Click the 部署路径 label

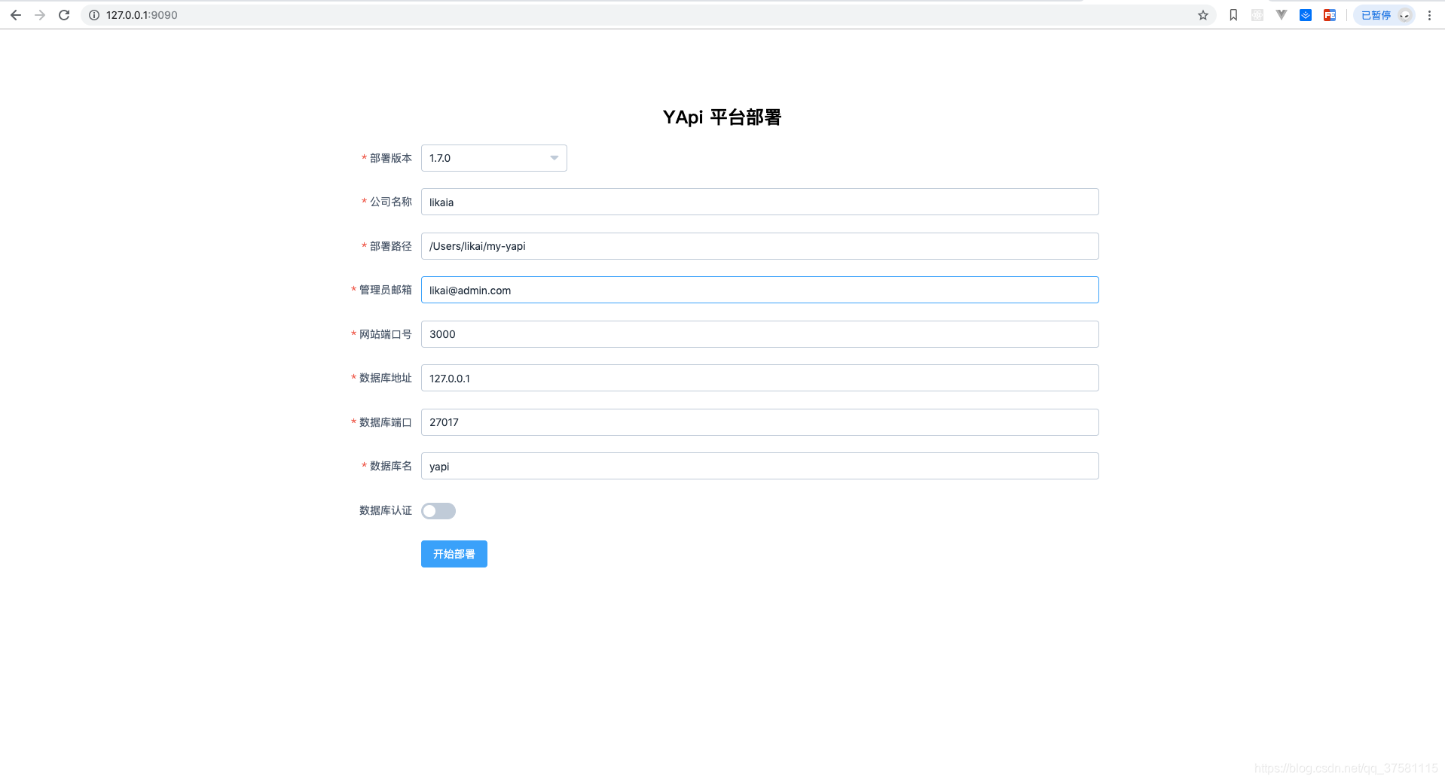(x=391, y=246)
